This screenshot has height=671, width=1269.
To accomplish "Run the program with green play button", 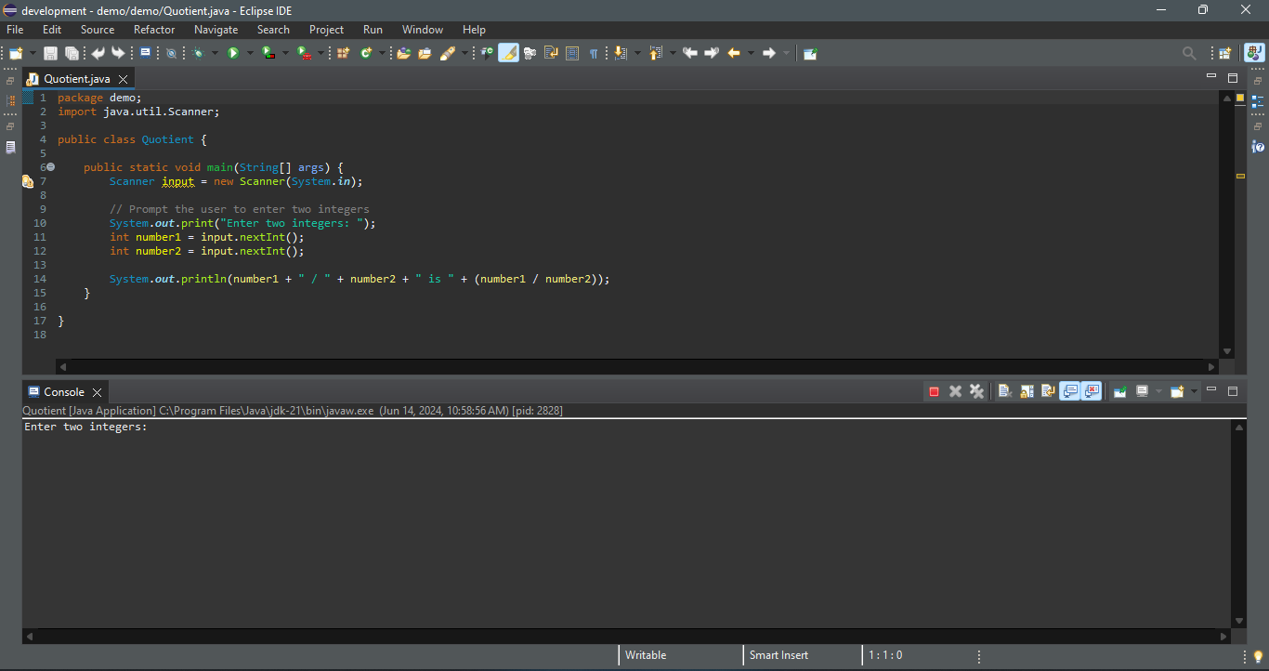I will click(x=233, y=53).
